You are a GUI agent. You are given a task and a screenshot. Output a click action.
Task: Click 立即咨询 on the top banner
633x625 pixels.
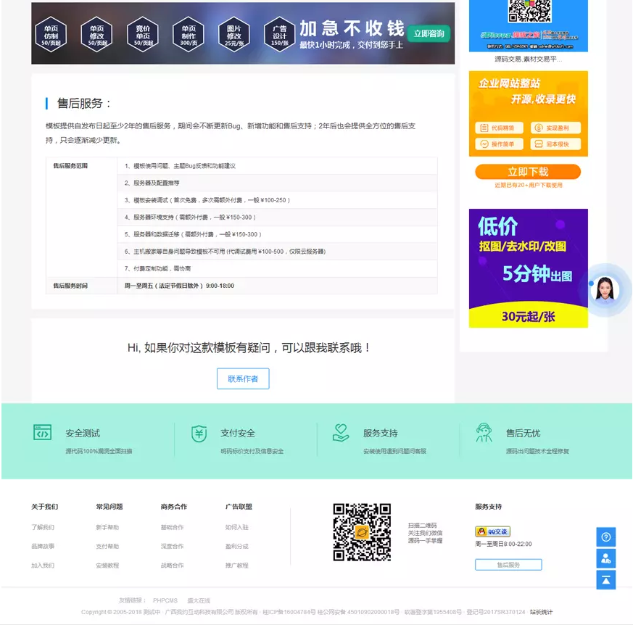(428, 33)
